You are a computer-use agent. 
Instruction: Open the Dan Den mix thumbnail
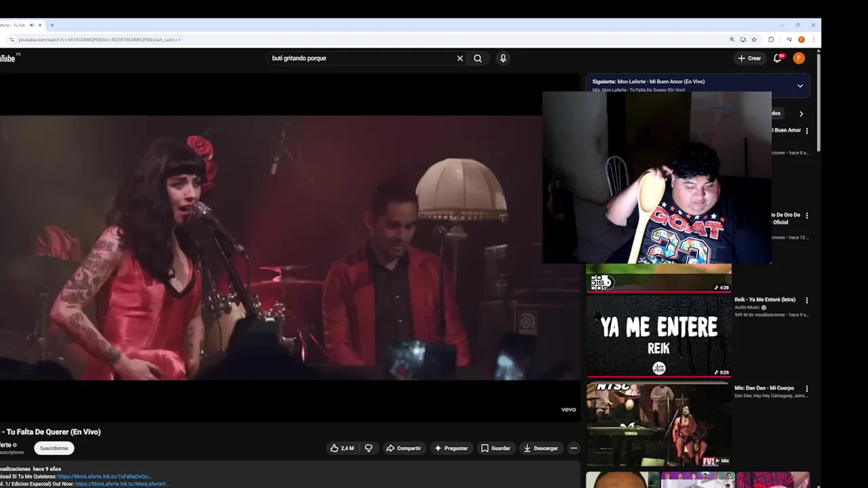coord(658,425)
